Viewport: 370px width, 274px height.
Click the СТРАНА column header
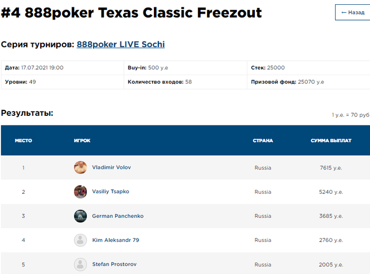tap(263, 141)
